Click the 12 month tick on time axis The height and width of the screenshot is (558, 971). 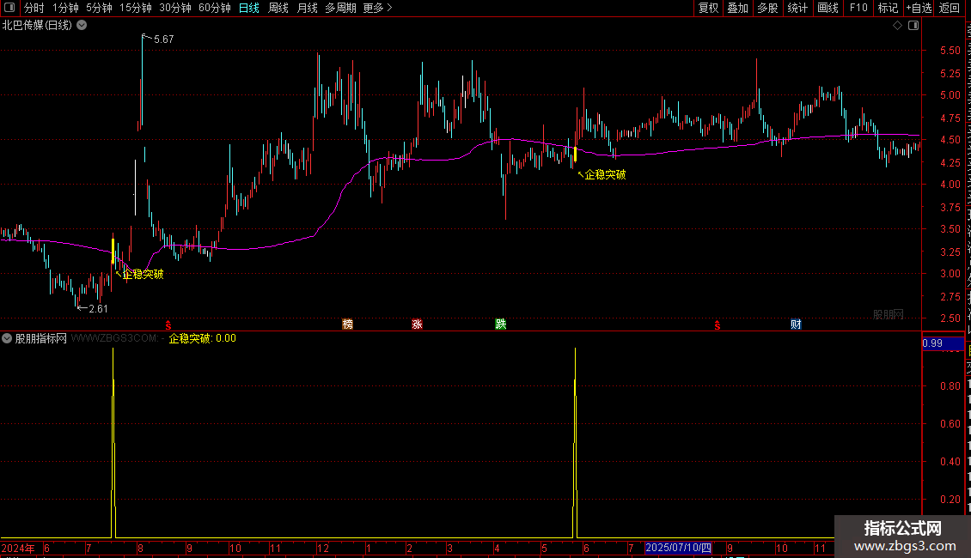click(x=322, y=548)
